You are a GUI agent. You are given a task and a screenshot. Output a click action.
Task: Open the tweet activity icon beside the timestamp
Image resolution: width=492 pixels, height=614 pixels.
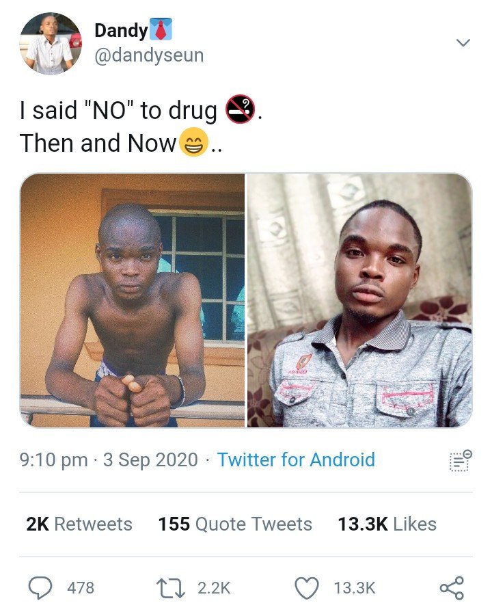[461, 461]
